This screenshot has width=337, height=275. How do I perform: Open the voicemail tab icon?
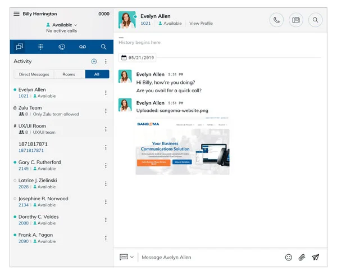[83, 47]
